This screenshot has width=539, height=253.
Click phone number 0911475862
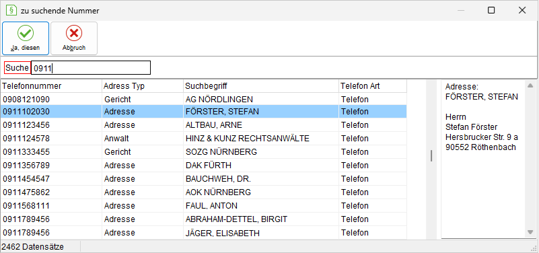[x=26, y=192]
